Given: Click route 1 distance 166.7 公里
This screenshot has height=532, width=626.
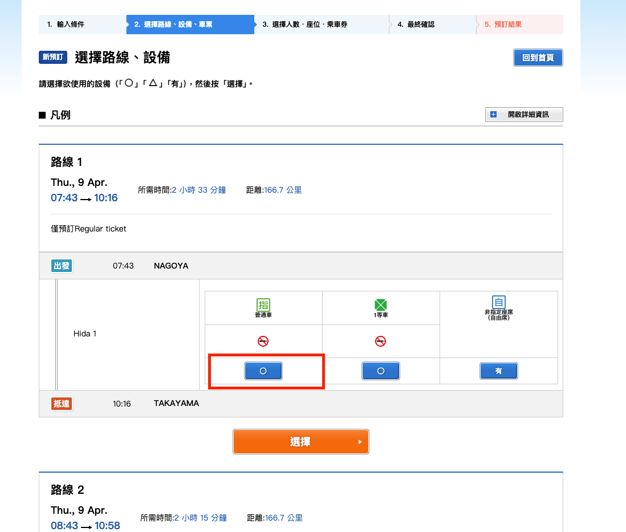Looking at the screenshot, I should point(283,190).
